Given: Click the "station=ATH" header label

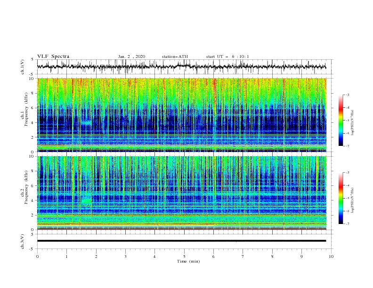Looking at the screenshot, I should coord(175,56).
